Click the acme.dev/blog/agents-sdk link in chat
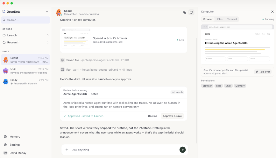 pyautogui.click(x=108, y=42)
